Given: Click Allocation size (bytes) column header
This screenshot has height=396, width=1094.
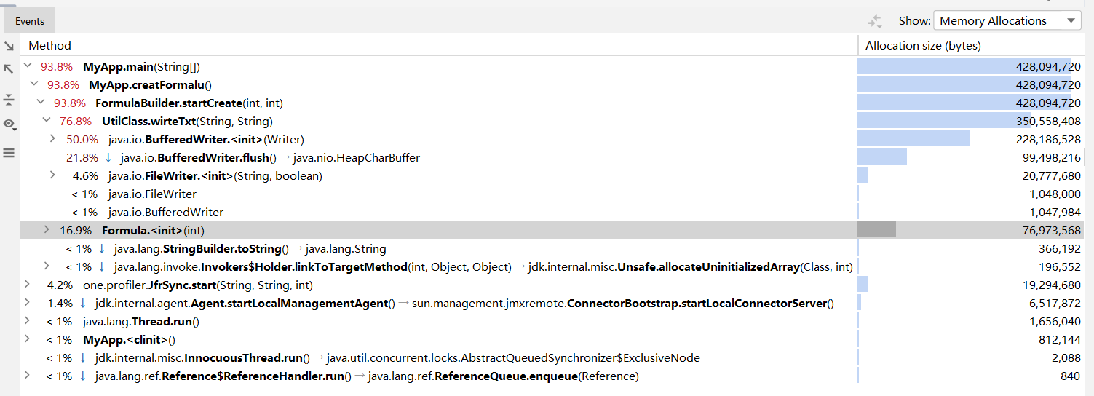Looking at the screenshot, I should (923, 45).
